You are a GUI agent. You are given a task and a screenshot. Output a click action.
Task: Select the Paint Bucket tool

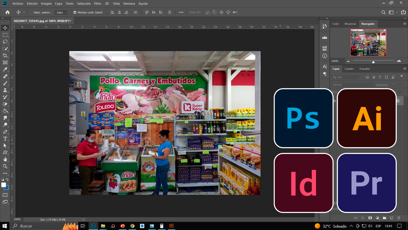[5, 111]
